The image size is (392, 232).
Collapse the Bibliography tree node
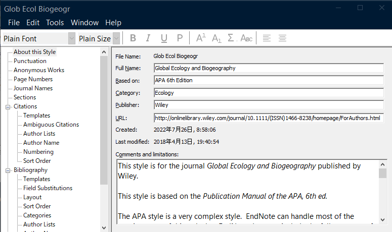[8, 170]
